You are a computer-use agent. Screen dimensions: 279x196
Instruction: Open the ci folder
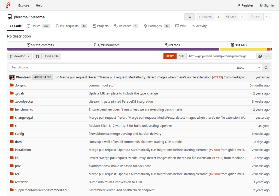point(16,125)
